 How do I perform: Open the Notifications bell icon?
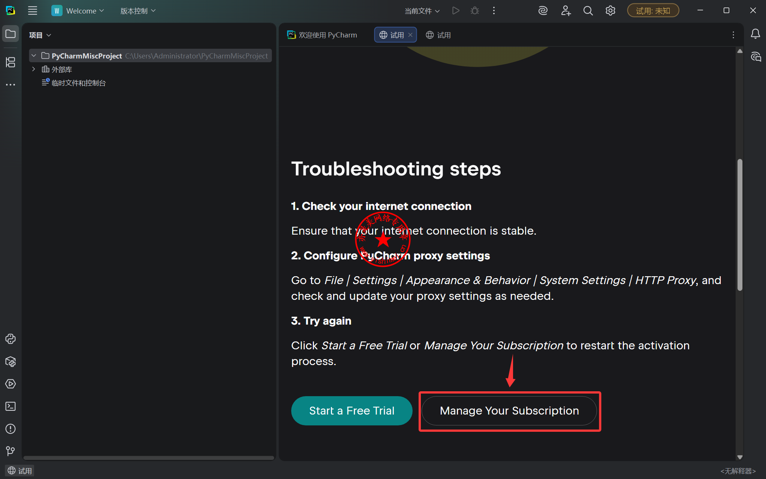[x=756, y=34]
